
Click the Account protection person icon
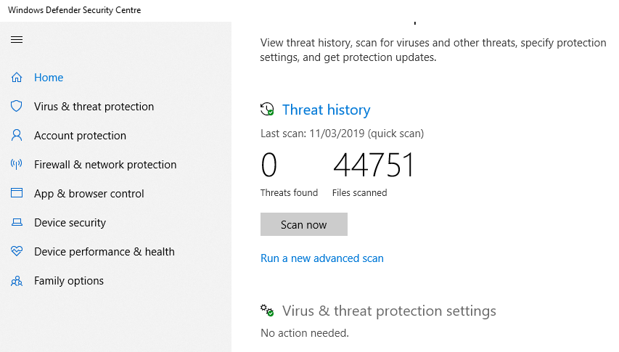[x=17, y=136]
